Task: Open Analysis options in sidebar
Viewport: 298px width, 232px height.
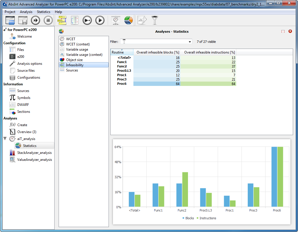Action: point(30,64)
